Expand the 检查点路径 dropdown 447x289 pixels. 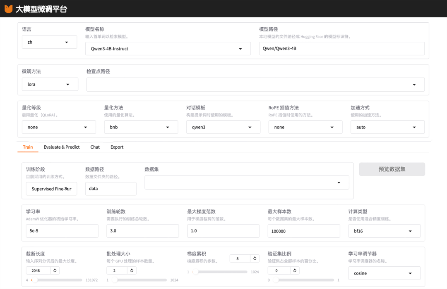click(x=255, y=85)
